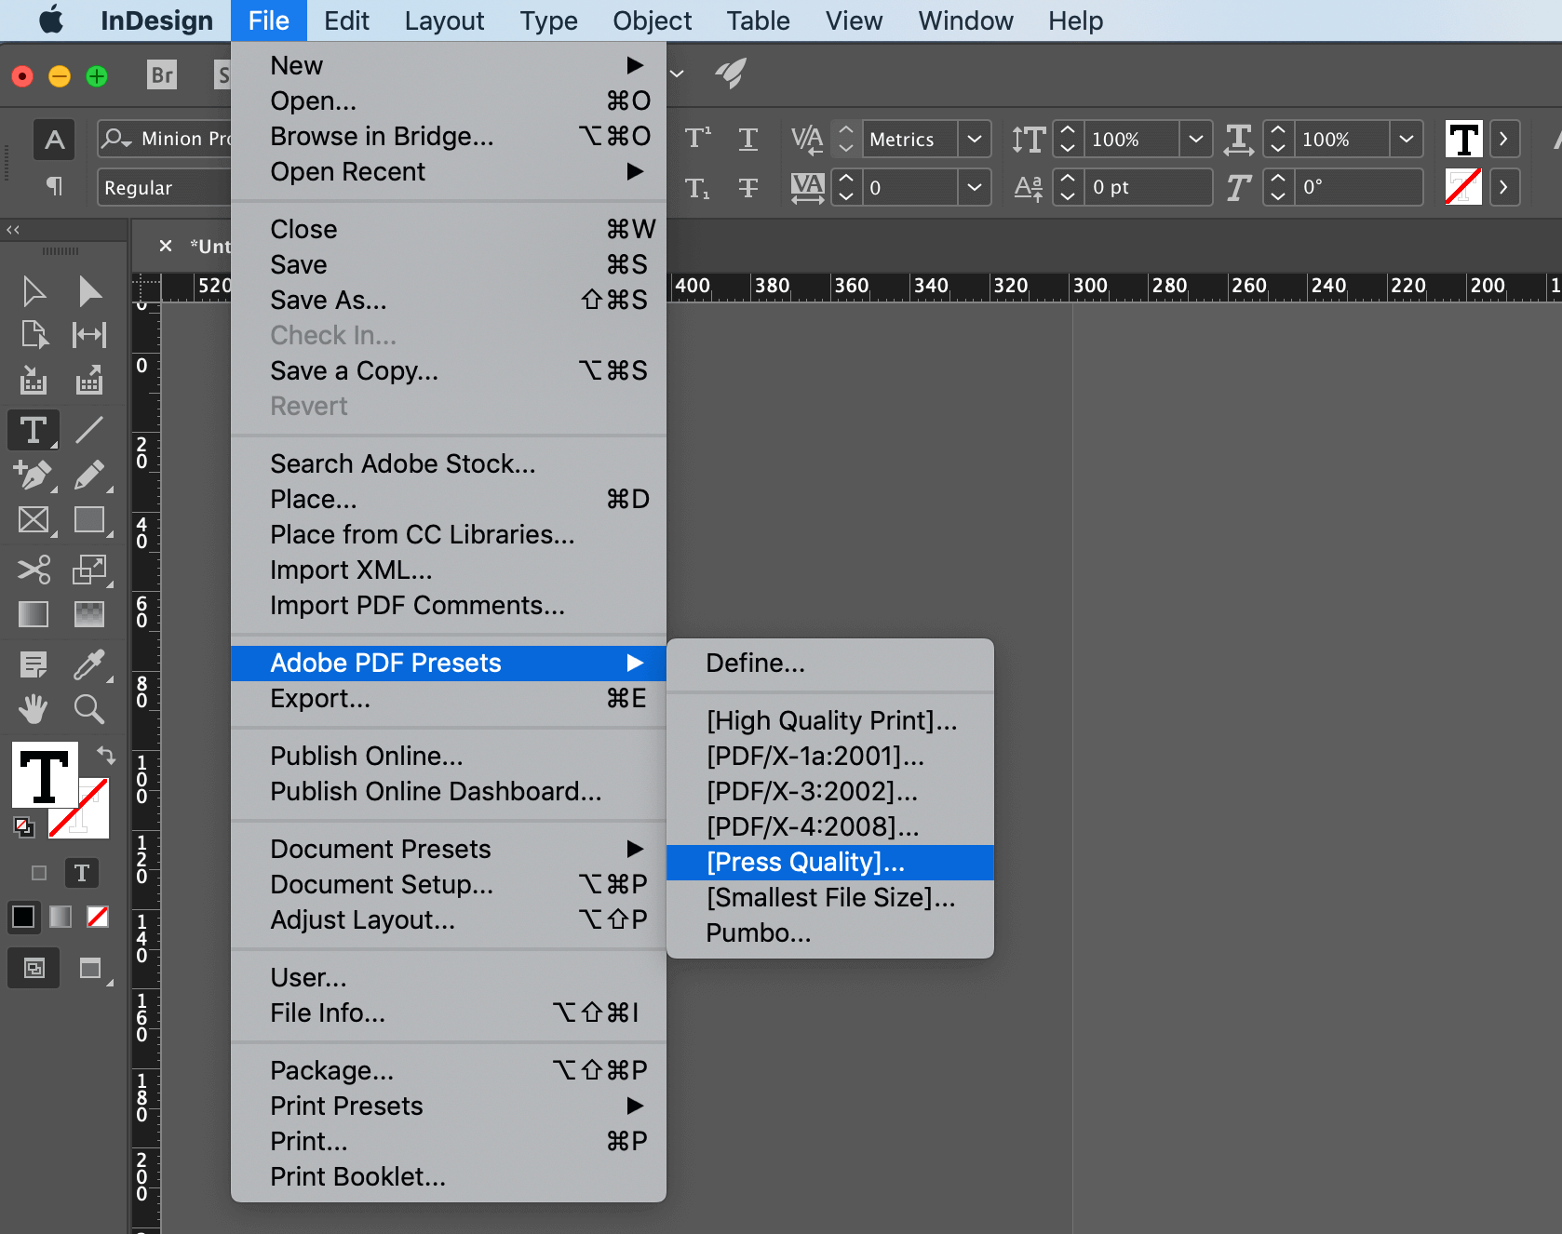Swap fill and stroke arrows
The image size is (1562, 1234).
106,755
